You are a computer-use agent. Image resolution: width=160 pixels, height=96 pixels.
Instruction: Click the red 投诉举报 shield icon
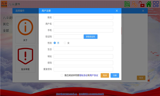click(x=25, y=56)
